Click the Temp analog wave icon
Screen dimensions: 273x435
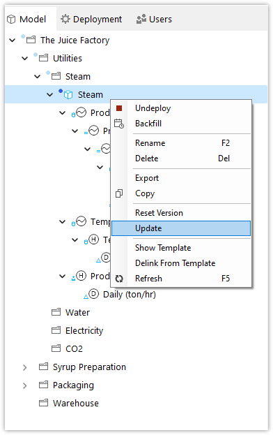(x=81, y=221)
